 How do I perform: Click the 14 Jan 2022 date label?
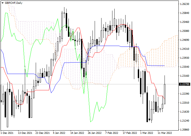pos(77,133)
